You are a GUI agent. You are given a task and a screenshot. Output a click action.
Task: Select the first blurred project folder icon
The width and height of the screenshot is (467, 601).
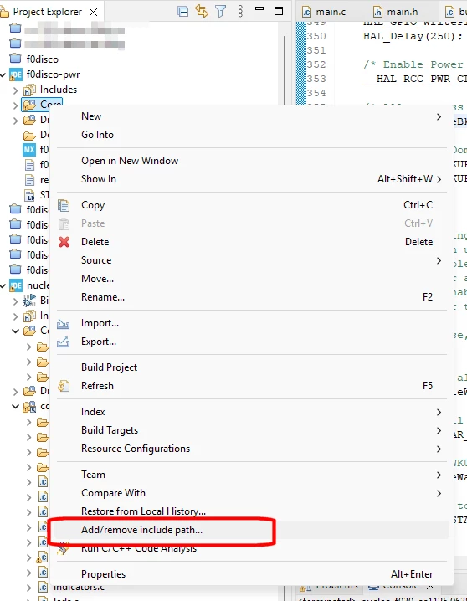click(15, 28)
